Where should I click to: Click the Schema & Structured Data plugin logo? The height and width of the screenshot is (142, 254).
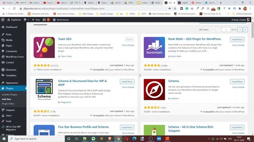click(x=44, y=90)
